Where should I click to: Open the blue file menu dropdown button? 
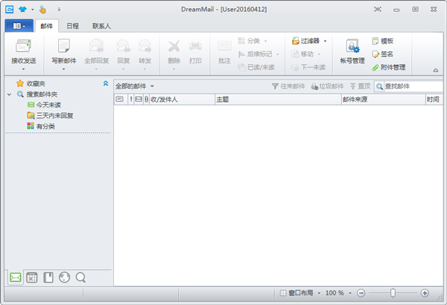point(19,26)
